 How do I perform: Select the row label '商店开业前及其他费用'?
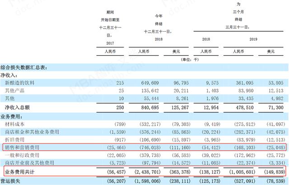coord(29,163)
